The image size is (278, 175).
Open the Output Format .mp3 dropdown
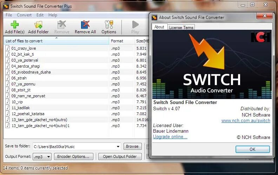click(42, 156)
